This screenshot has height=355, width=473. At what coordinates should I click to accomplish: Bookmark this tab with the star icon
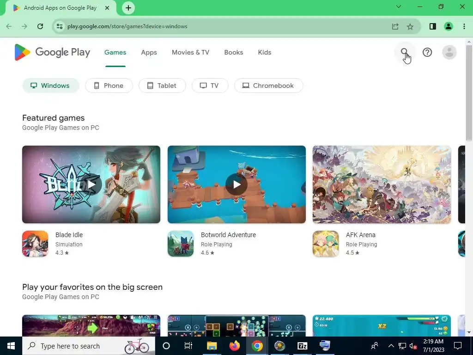[410, 26]
